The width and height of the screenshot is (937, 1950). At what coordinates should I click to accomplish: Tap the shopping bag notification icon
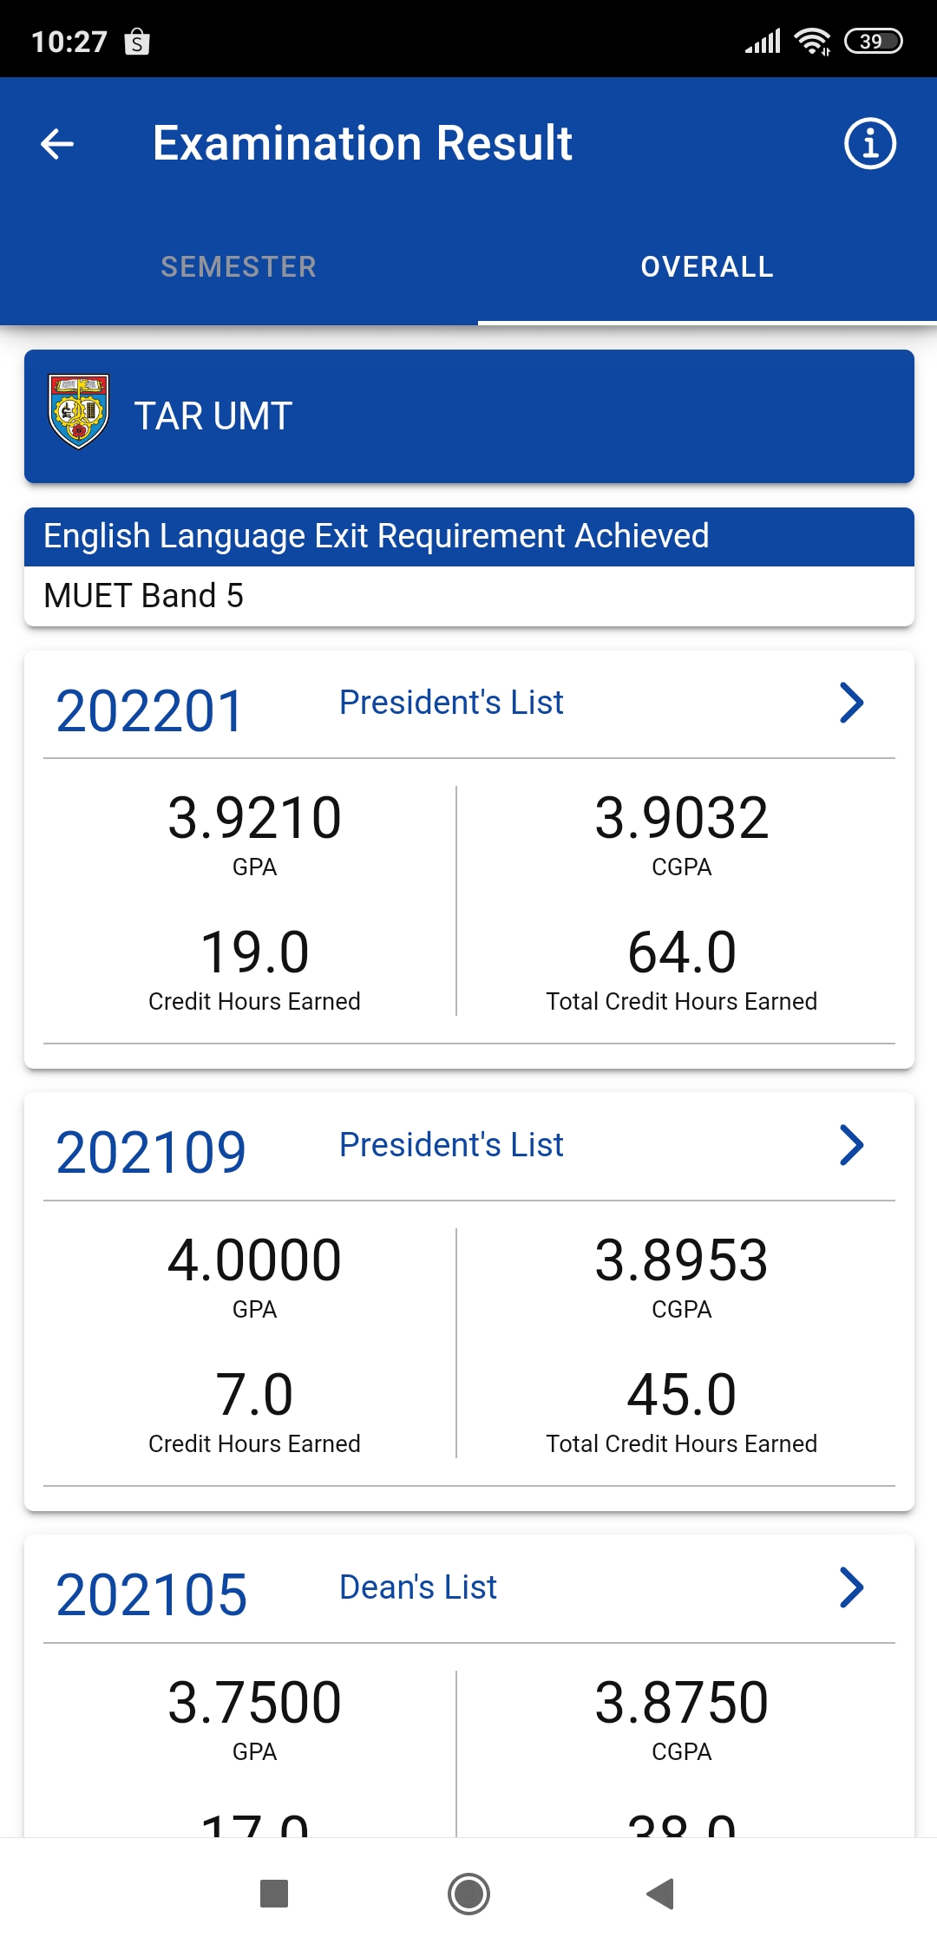tap(137, 42)
